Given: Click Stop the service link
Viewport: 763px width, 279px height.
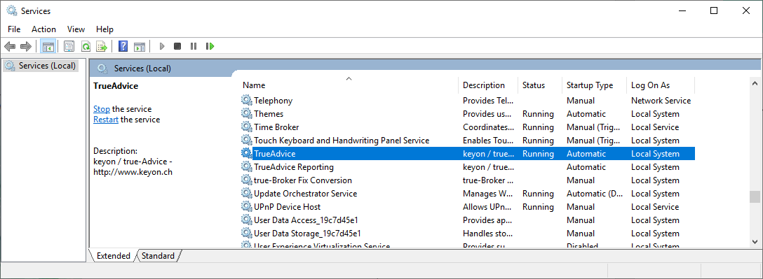Looking at the screenshot, I should point(102,109).
